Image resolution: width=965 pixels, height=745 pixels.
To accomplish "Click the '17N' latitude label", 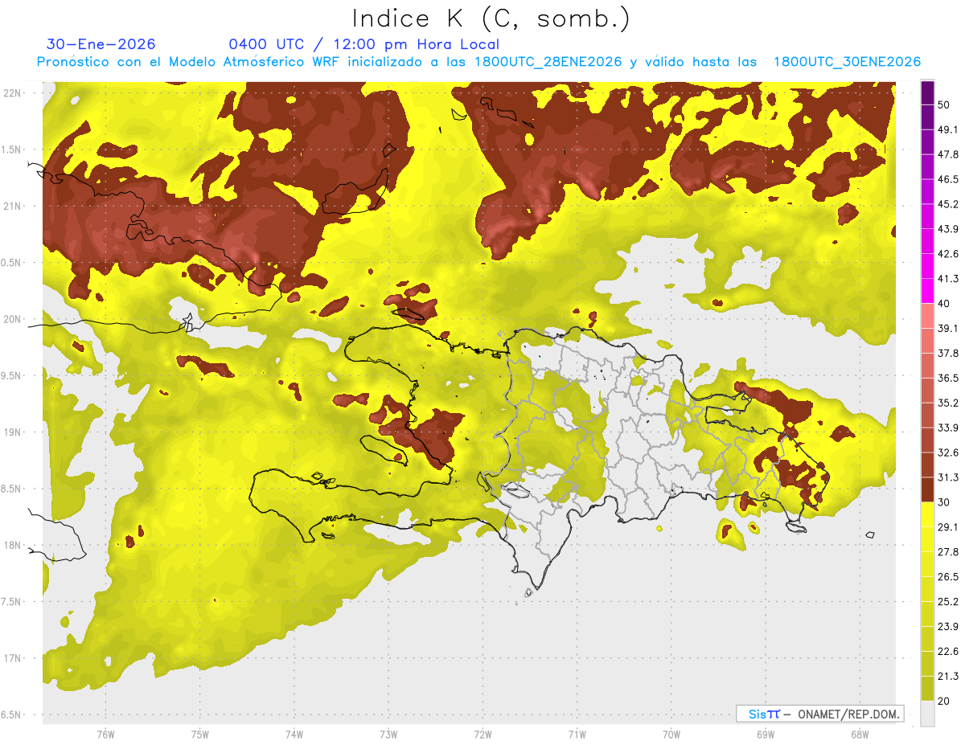I will pos(12,658).
